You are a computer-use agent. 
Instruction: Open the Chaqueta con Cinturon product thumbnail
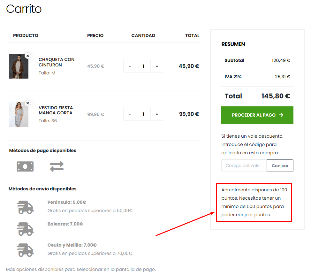pos(19,66)
